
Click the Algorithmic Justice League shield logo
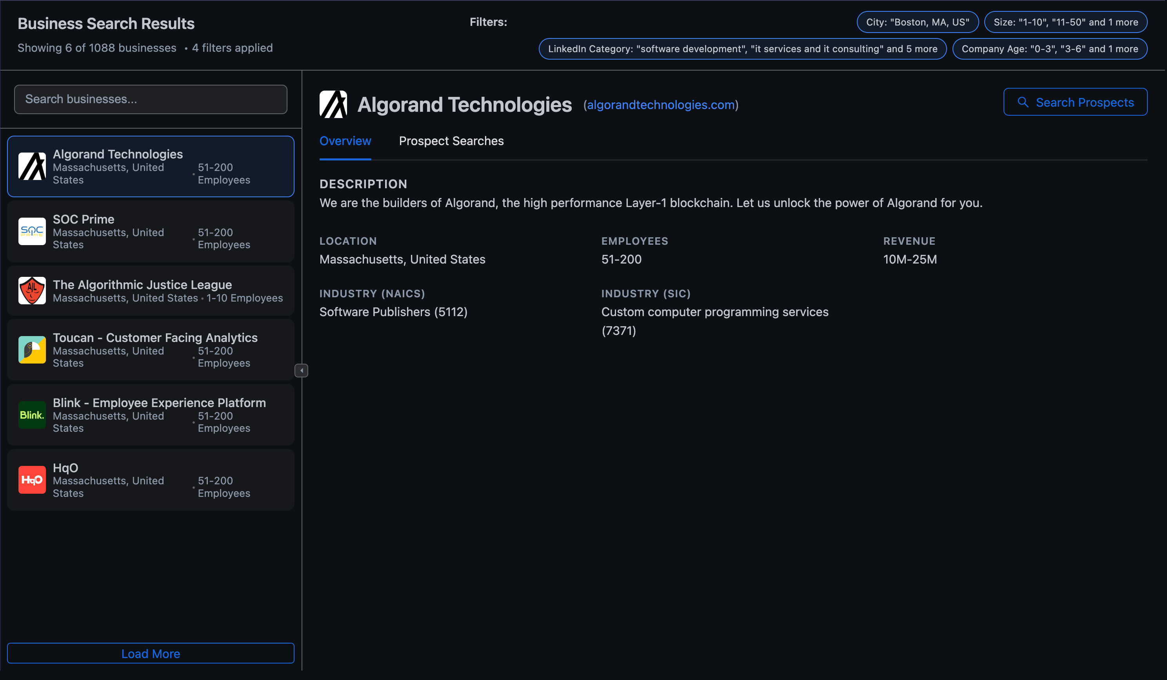pyautogui.click(x=32, y=291)
